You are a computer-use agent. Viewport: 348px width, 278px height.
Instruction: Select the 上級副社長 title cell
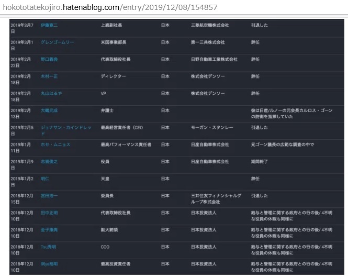(x=111, y=25)
